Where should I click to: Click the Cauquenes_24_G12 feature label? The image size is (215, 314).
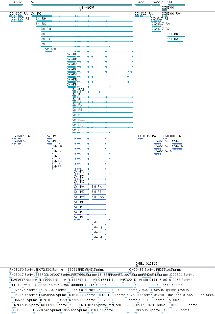coord(94,290)
